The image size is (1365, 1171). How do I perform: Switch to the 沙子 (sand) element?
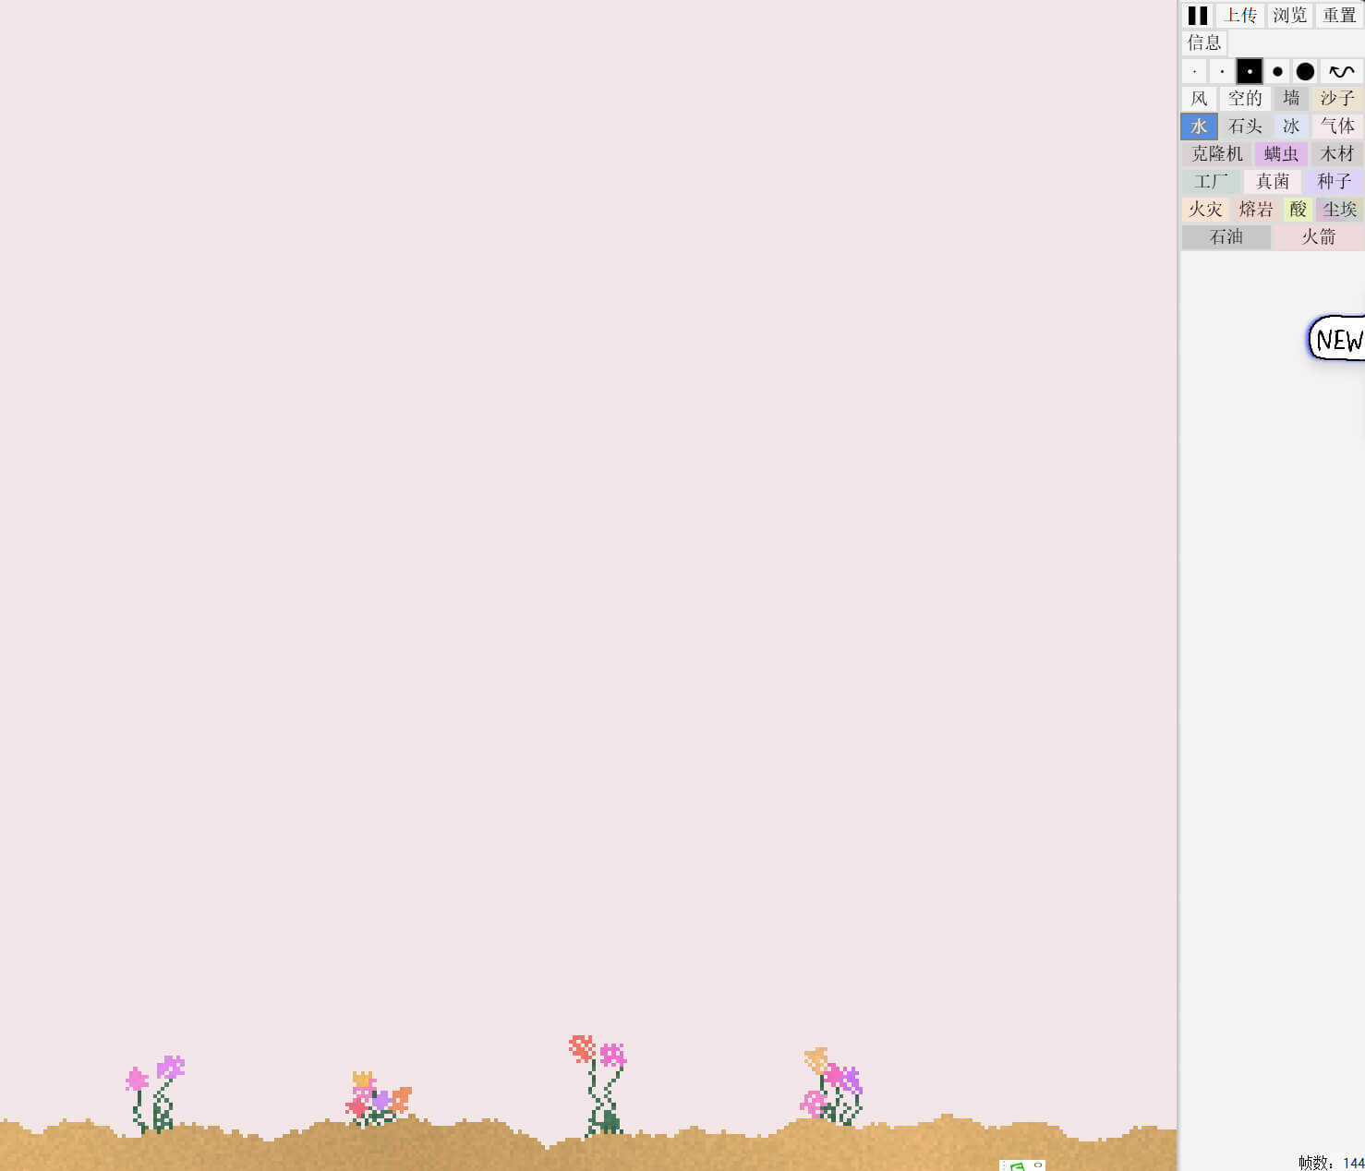pyautogui.click(x=1336, y=99)
